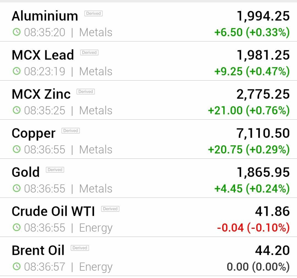Open the MCX Lead commodity entry
Screen dimensions: 297x278
(148, 61)
